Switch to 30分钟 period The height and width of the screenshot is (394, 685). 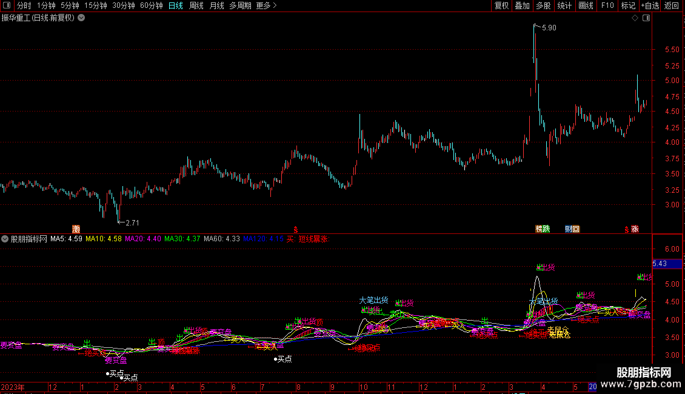tap(124, 5)
